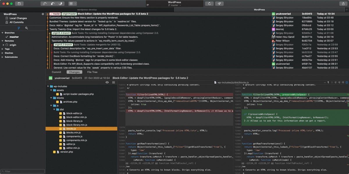This screenshot has width=349, height=174.
Task: Switch to the Changes tab
Action: (74, 72)
